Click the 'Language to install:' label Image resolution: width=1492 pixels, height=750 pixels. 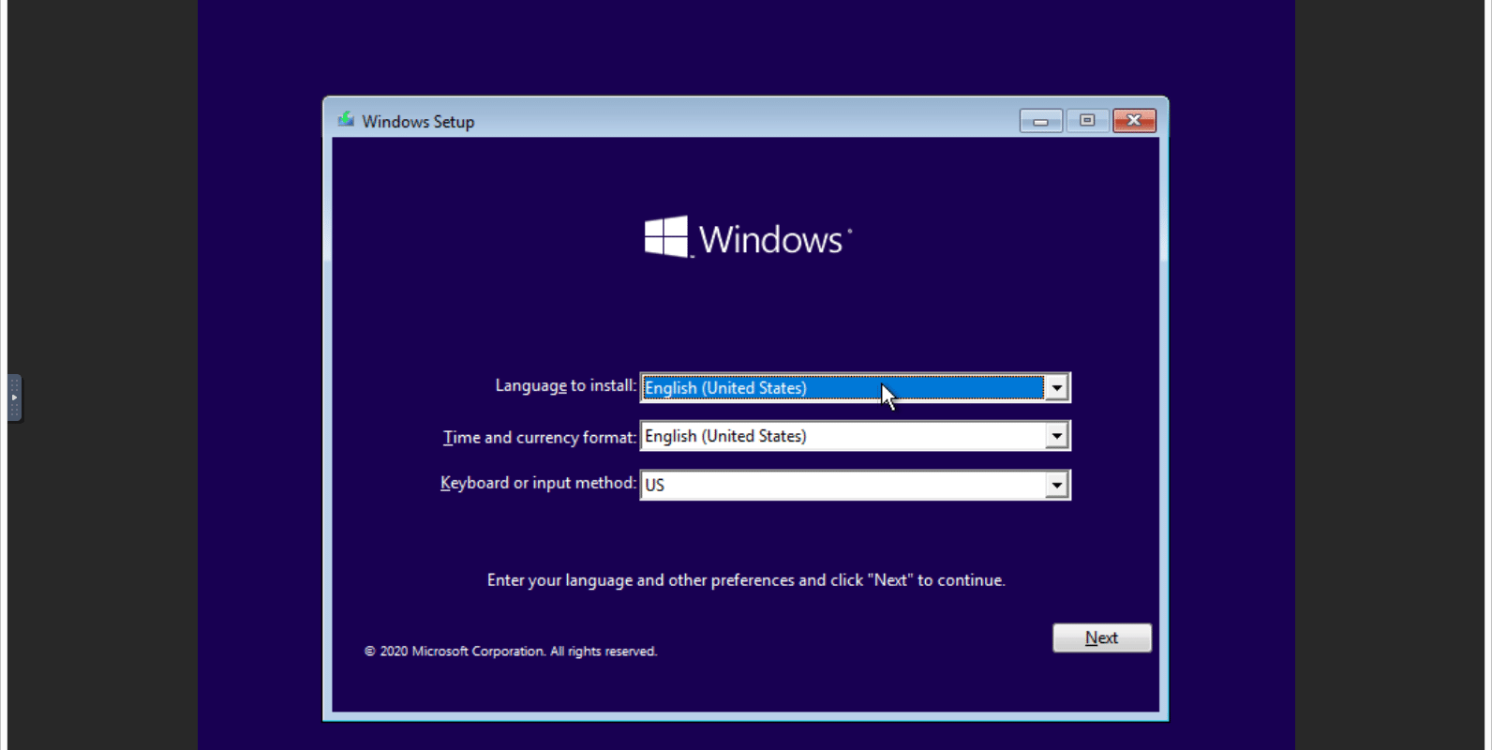click(x=565, y=385)
